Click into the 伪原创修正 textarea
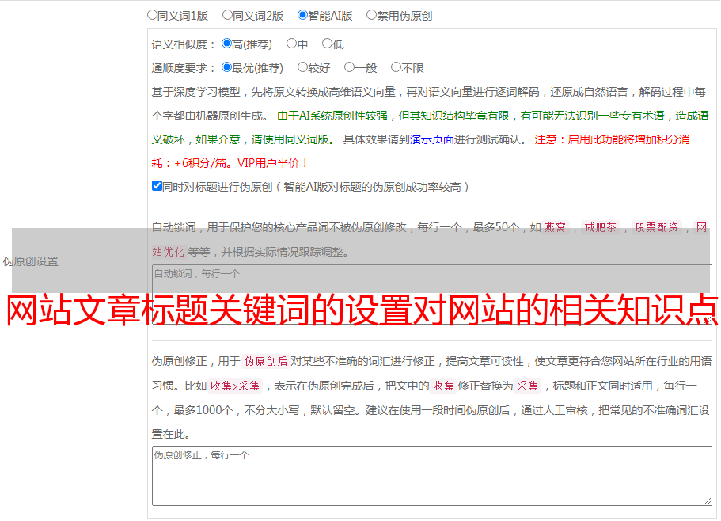This screenshot has width=721, height=521. coord(432,476)
